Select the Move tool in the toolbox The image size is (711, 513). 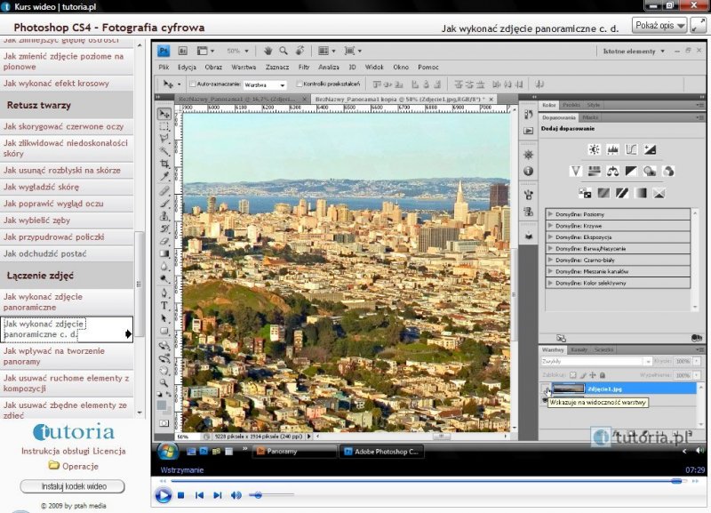[164, 113]
